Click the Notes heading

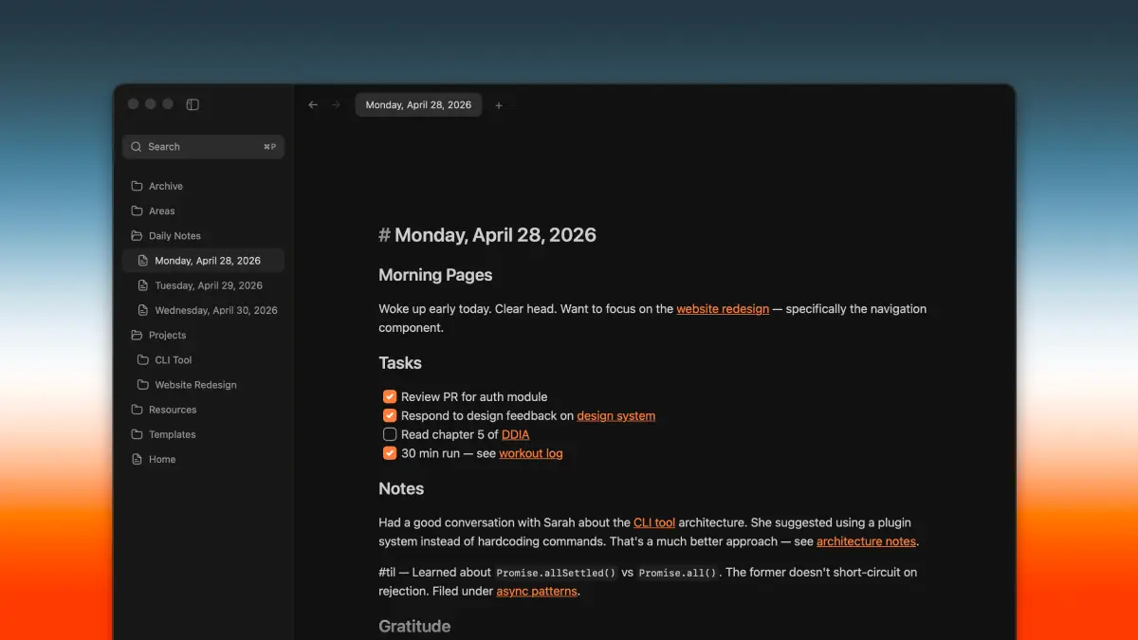(401, 488)
